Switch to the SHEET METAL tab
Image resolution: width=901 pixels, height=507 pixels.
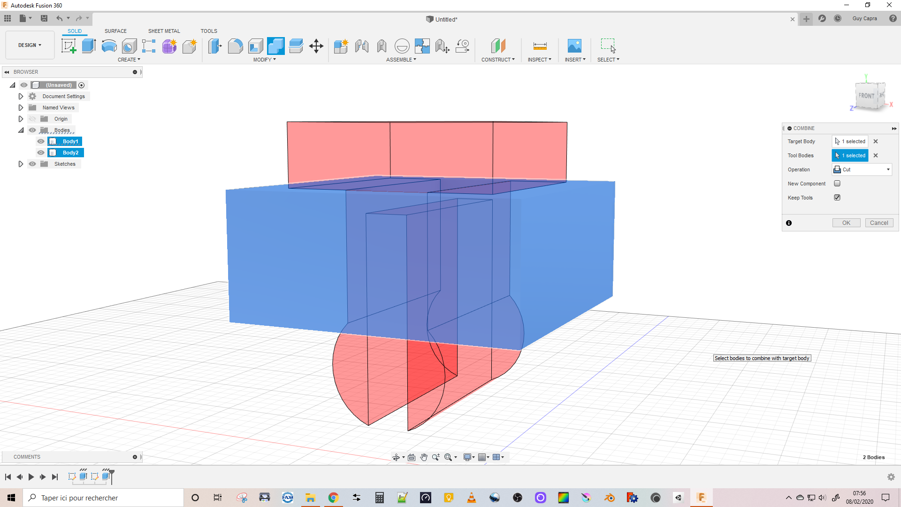[x=164, y=31]
